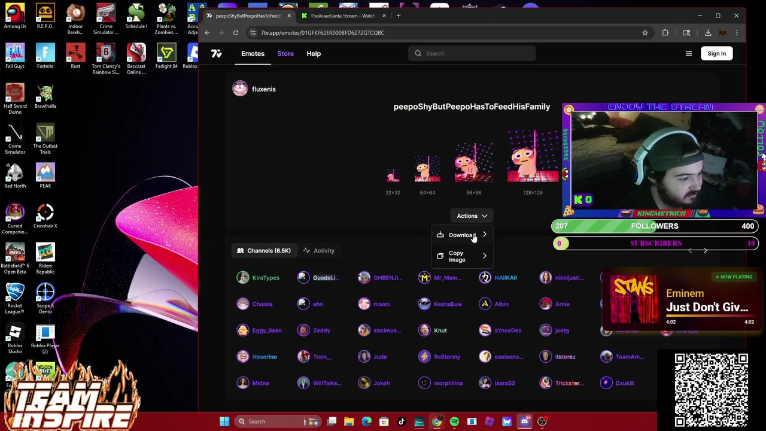Viewport: 766px width, 431px height.
Task: Open Spotify from the taskbar
Action: point(454,421)
